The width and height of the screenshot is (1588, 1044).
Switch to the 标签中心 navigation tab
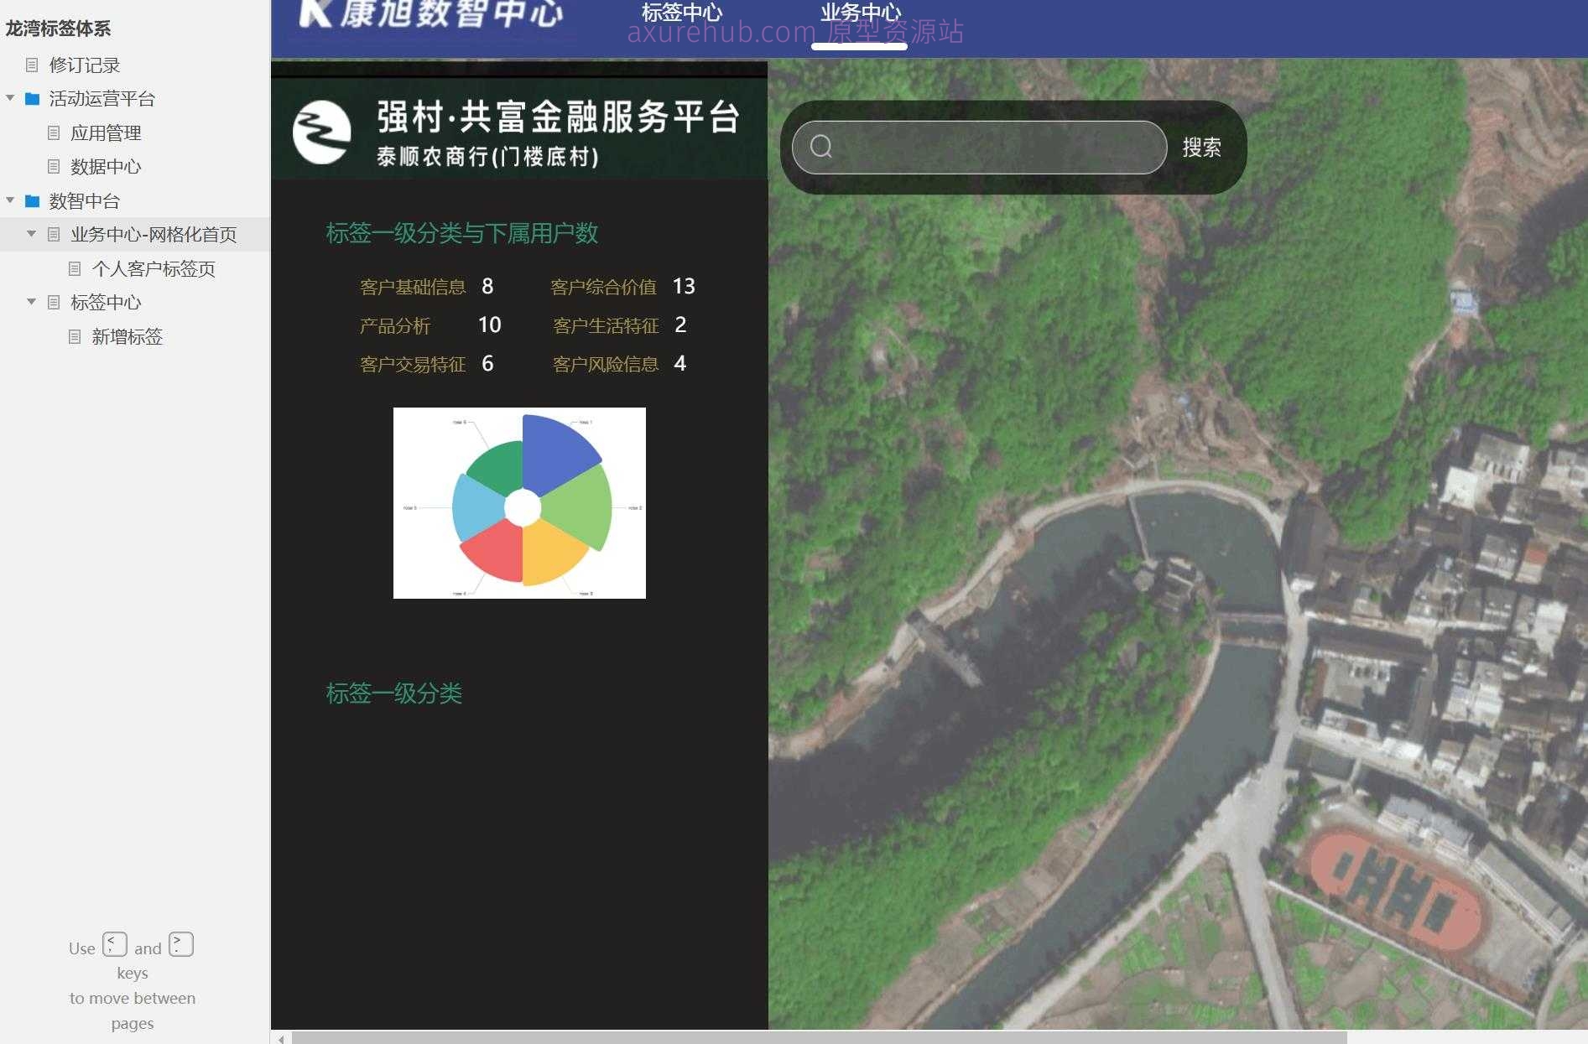[x=684, y=12]
